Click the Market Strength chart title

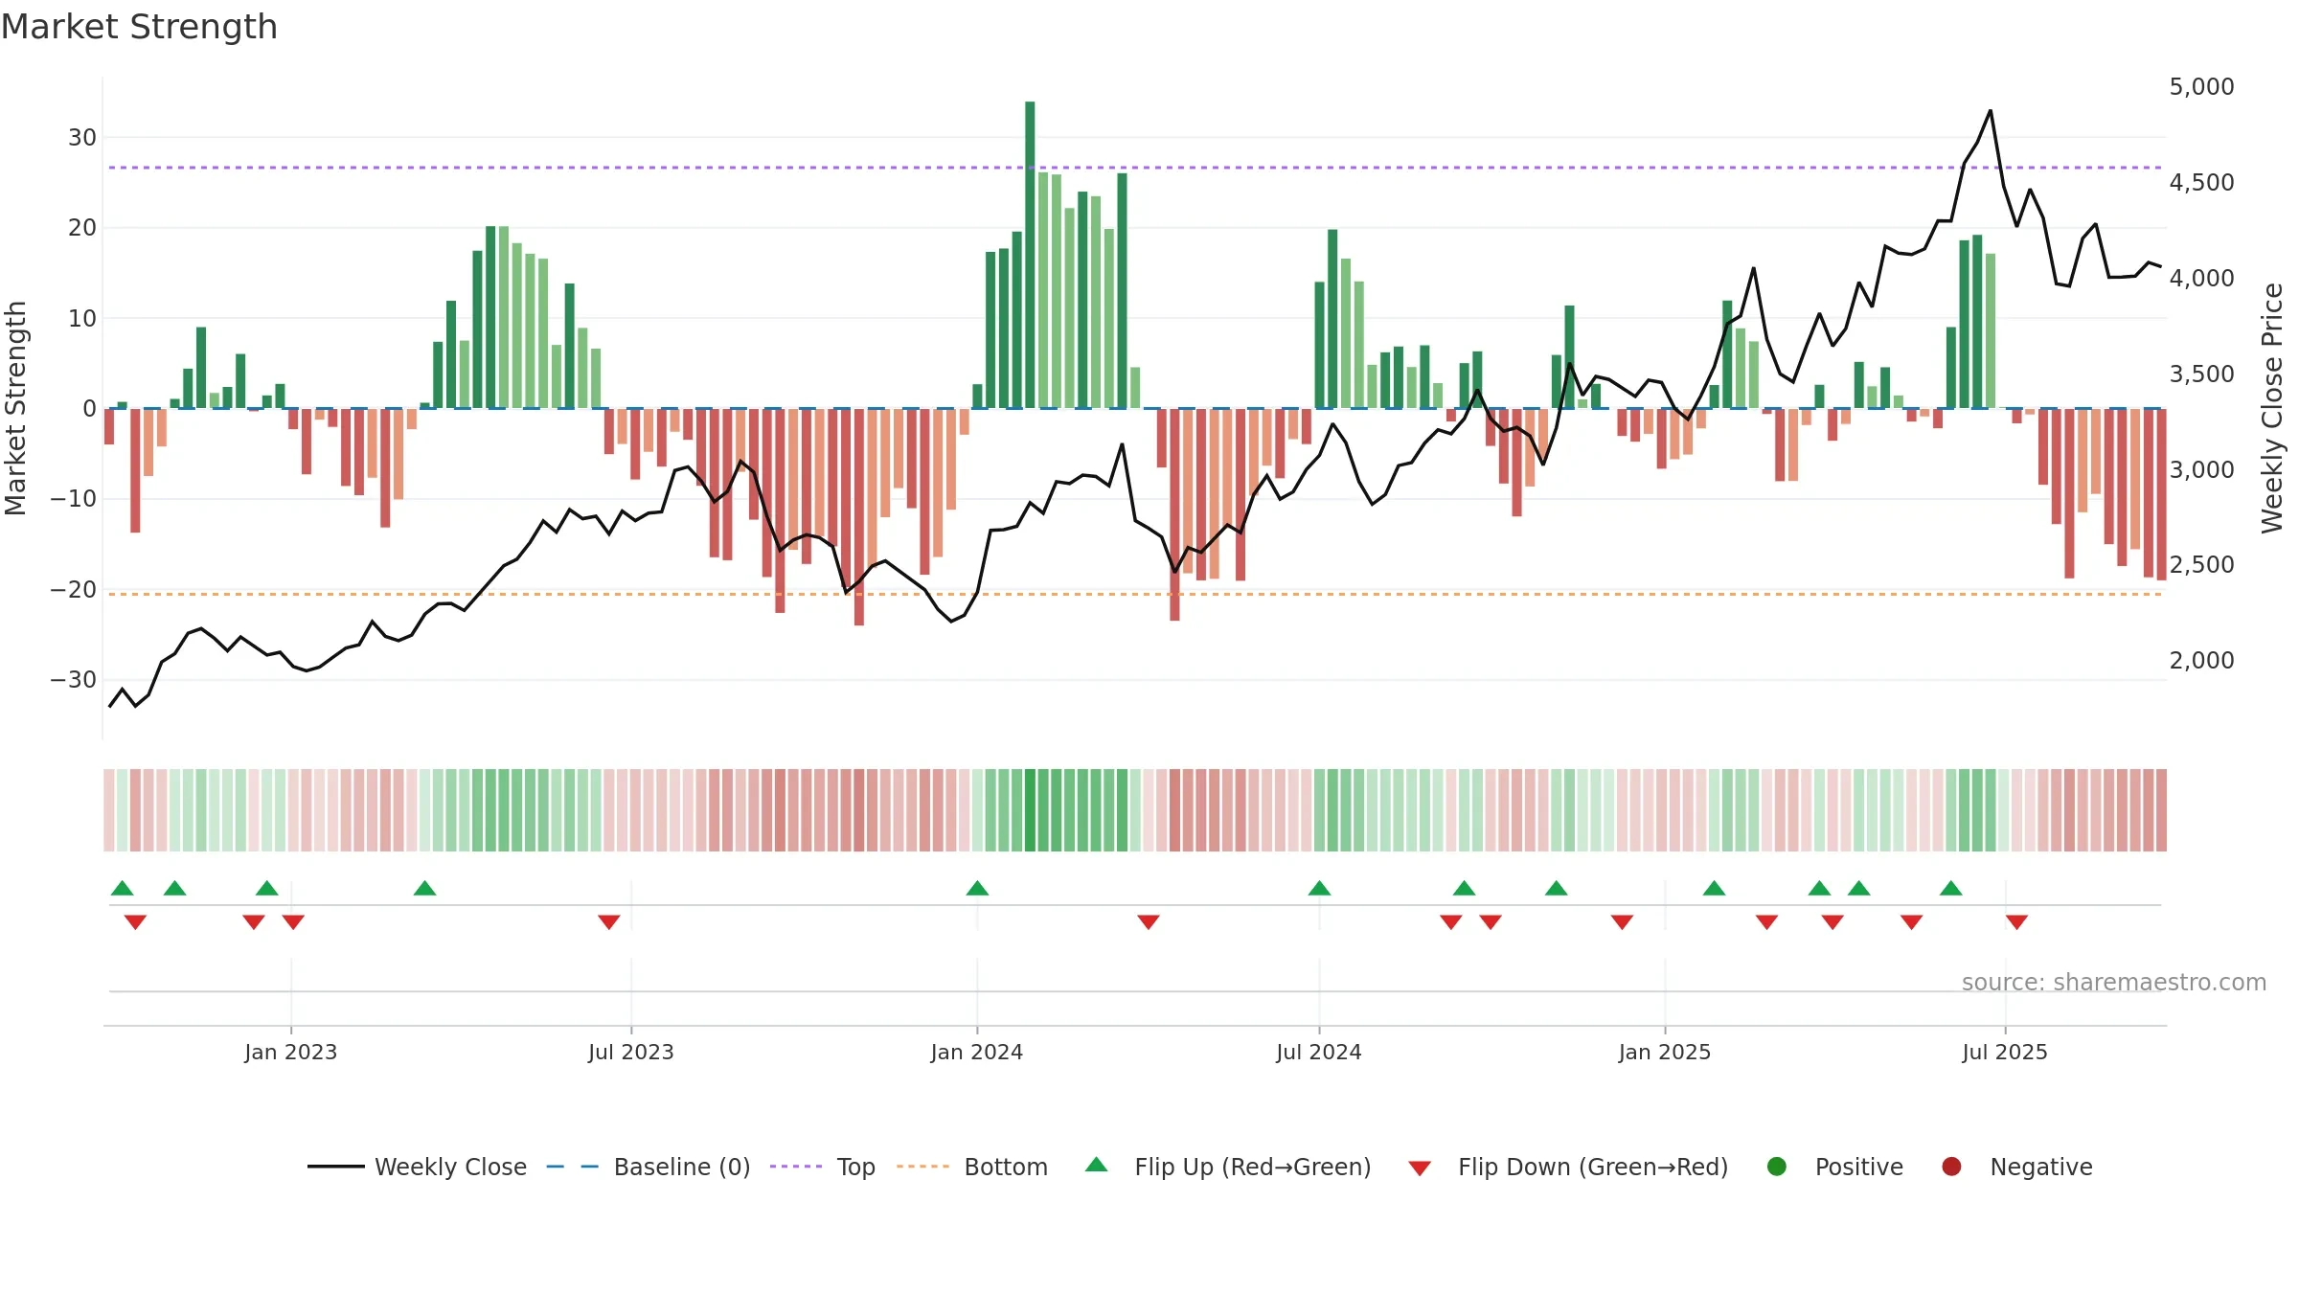click(139, 27)
